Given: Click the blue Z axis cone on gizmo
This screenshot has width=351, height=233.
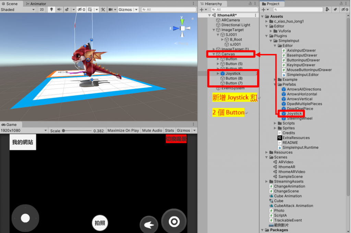Looking at the screenshot, I should 176,28.
